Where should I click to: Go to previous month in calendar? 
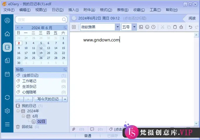point(18,28)
